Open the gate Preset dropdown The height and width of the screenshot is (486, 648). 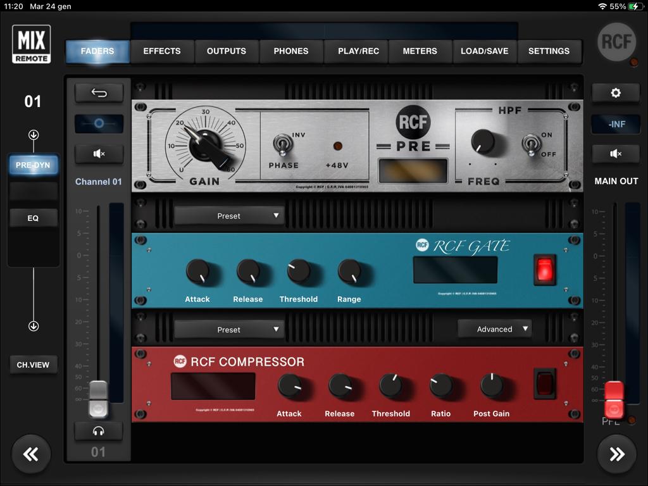point(229,216)
